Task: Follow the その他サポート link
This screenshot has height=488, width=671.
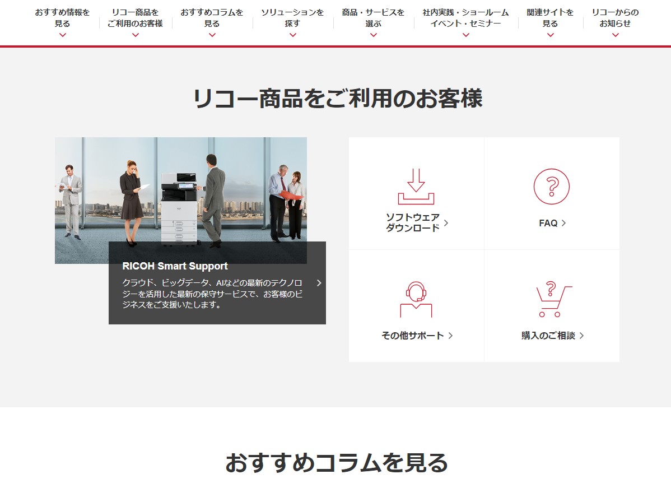Action: tap(413, 336)
